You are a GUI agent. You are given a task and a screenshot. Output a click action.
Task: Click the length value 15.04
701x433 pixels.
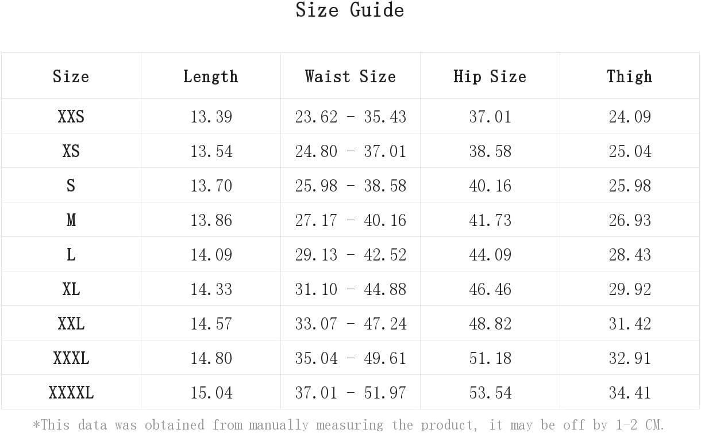[211, 392]
